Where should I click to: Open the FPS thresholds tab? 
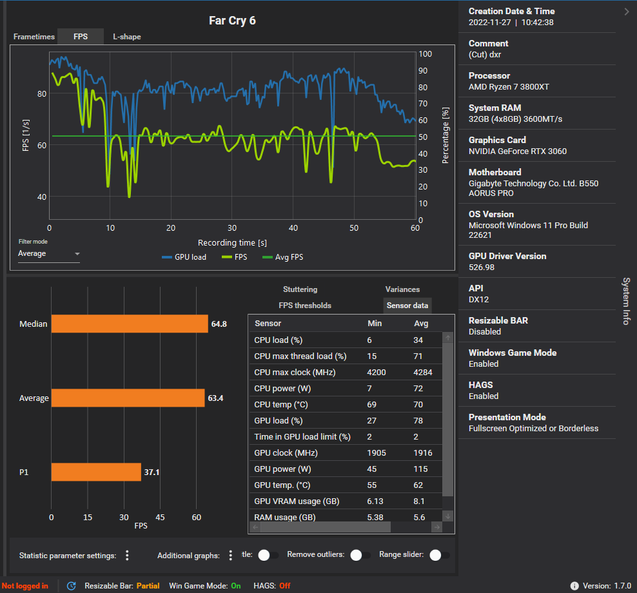pyautogui.click(x=305, y=306)
